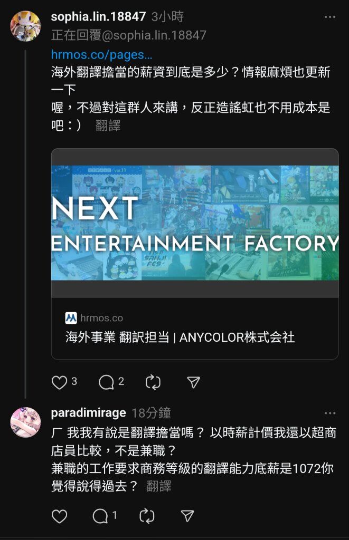Repost paradimirage's reply
Viewport: 349px width, 540px height.
(147, 516)
